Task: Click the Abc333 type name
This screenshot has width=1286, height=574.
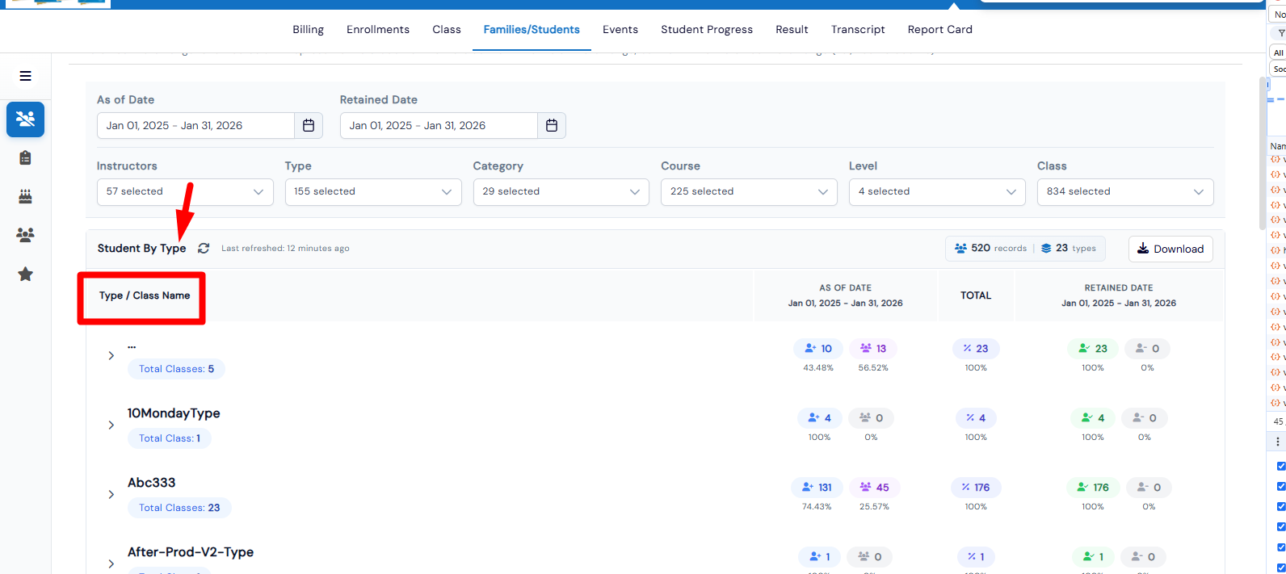Action: 151,483
